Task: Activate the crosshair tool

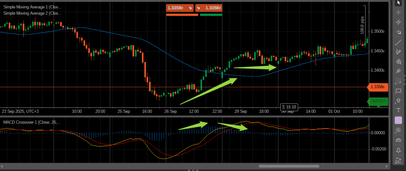Action: pos(398,12)
